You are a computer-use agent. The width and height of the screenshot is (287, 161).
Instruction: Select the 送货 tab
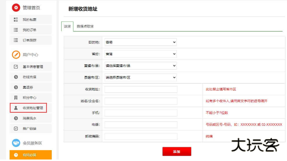pos(67,27)
